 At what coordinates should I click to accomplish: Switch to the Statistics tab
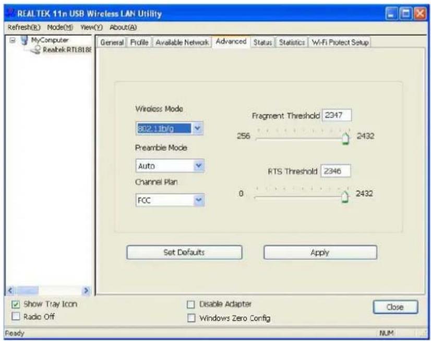coord(292,42)
